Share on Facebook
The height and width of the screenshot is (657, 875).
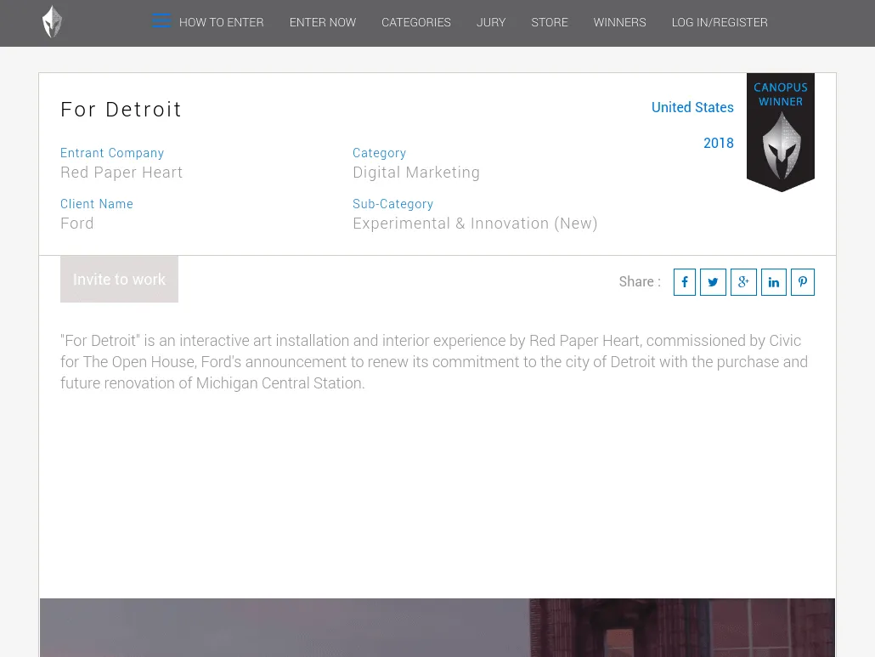pyautogui.click(x=684, y=282)
